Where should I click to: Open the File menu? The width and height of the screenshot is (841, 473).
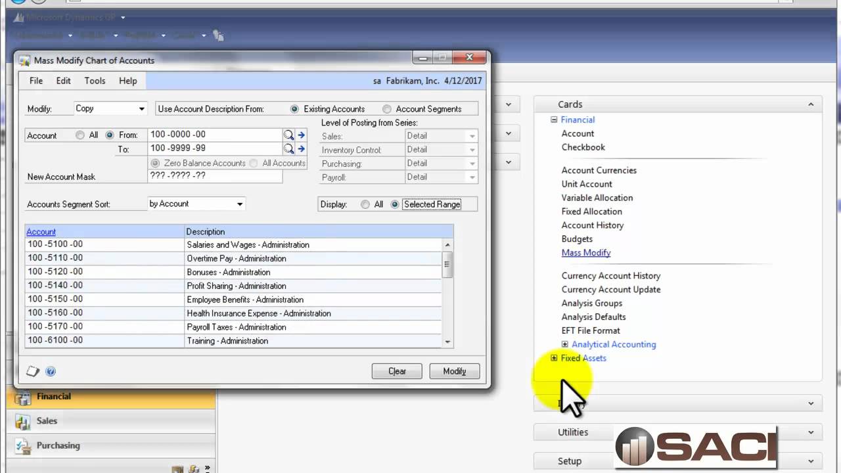36,81
